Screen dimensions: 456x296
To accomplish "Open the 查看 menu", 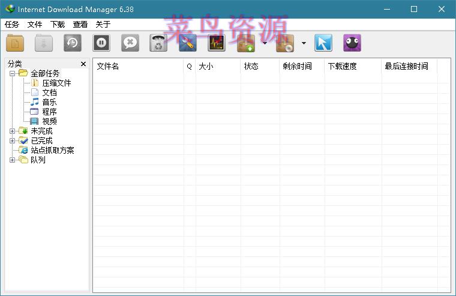I will pos(80,25).
